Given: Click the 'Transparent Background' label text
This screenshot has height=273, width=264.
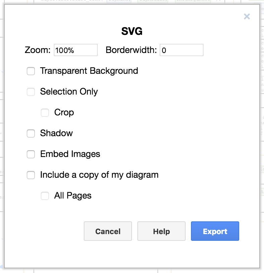Looking at the screenshot, I should (x=89, y=71).
